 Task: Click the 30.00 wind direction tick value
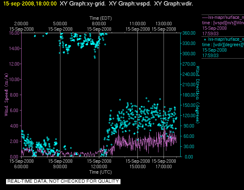189,146
